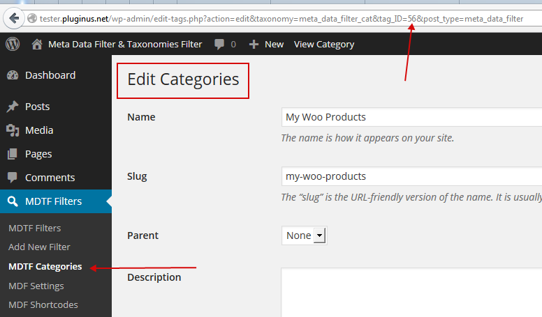Click the browser back arrow button
This screenshot has height=317, width=542.
[14, 18]
